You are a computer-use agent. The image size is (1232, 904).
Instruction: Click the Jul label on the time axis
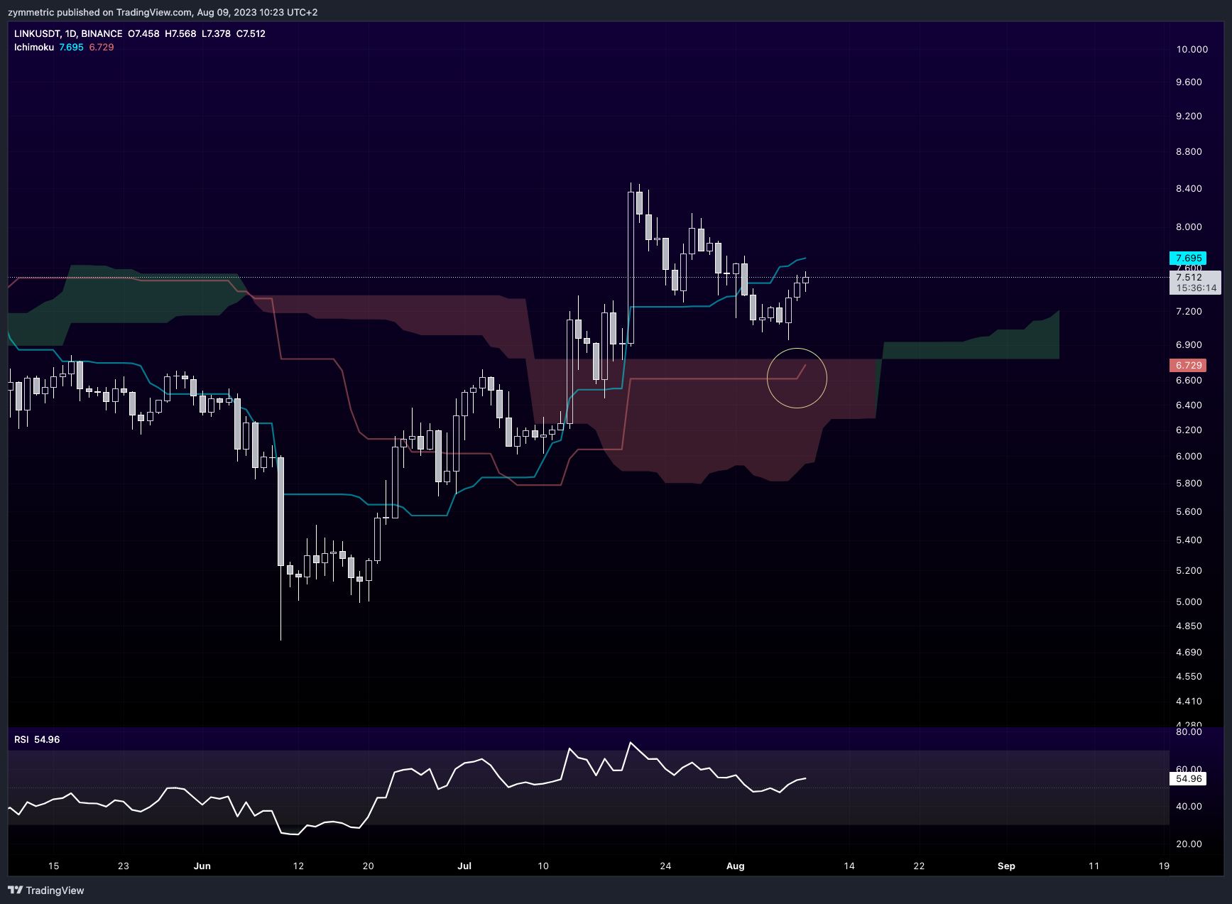click(x=464, y=866)
